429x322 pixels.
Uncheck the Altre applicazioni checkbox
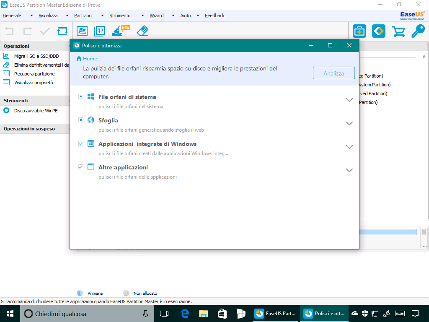[81, 167]
